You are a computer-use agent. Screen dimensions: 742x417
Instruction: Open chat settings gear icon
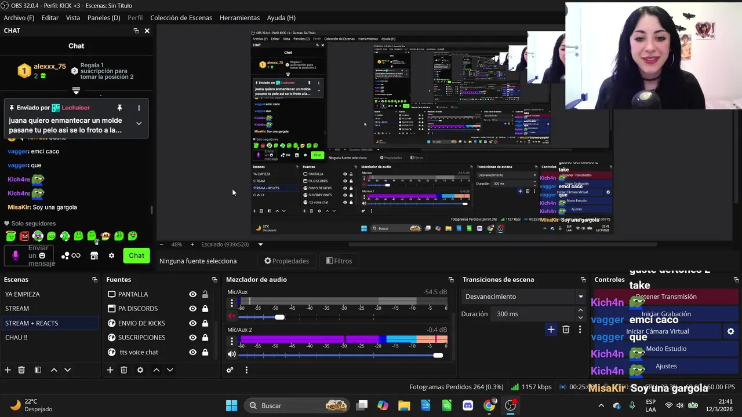(x=111, y=255)
